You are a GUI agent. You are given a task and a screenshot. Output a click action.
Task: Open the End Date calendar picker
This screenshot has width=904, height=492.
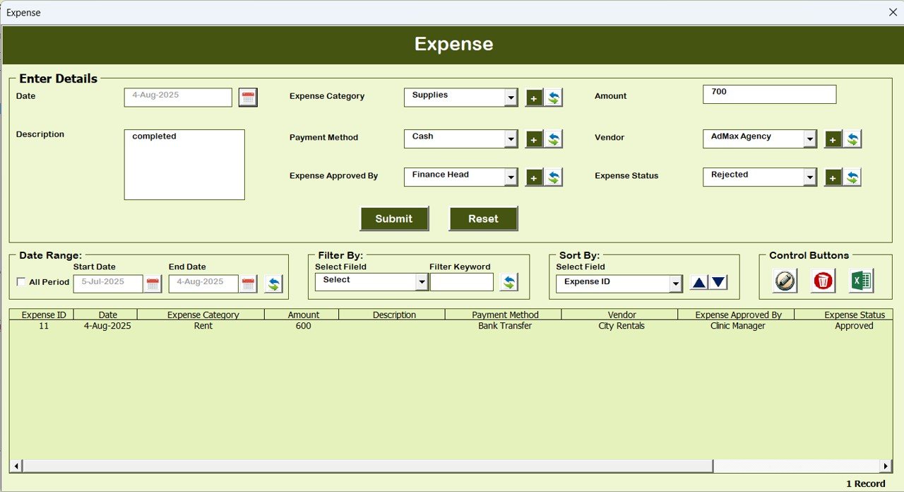pos(248,284)
